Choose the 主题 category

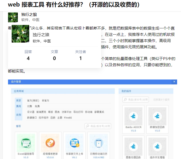pyautogui.click(x=60, y=118)
